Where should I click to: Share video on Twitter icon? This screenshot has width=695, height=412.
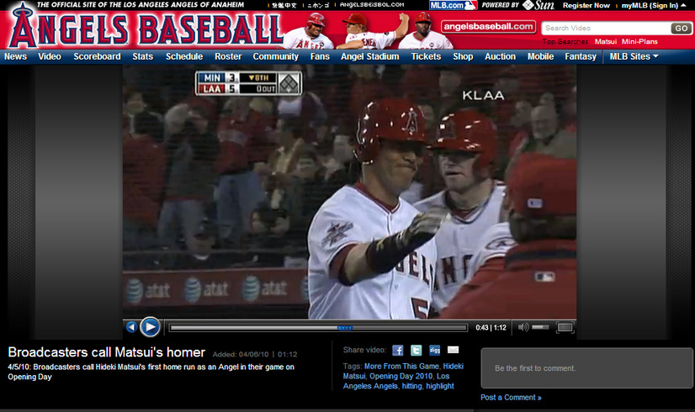(416, 350)
